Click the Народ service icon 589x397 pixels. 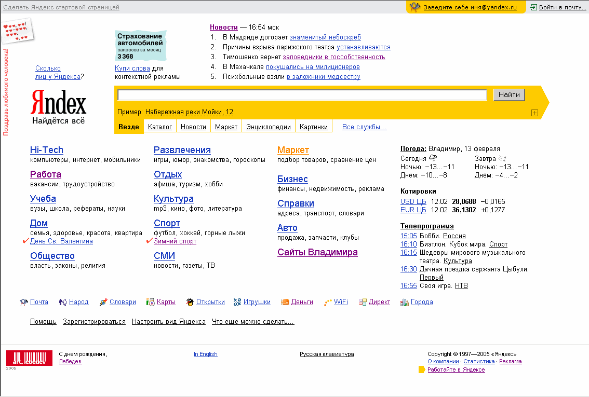63,302
